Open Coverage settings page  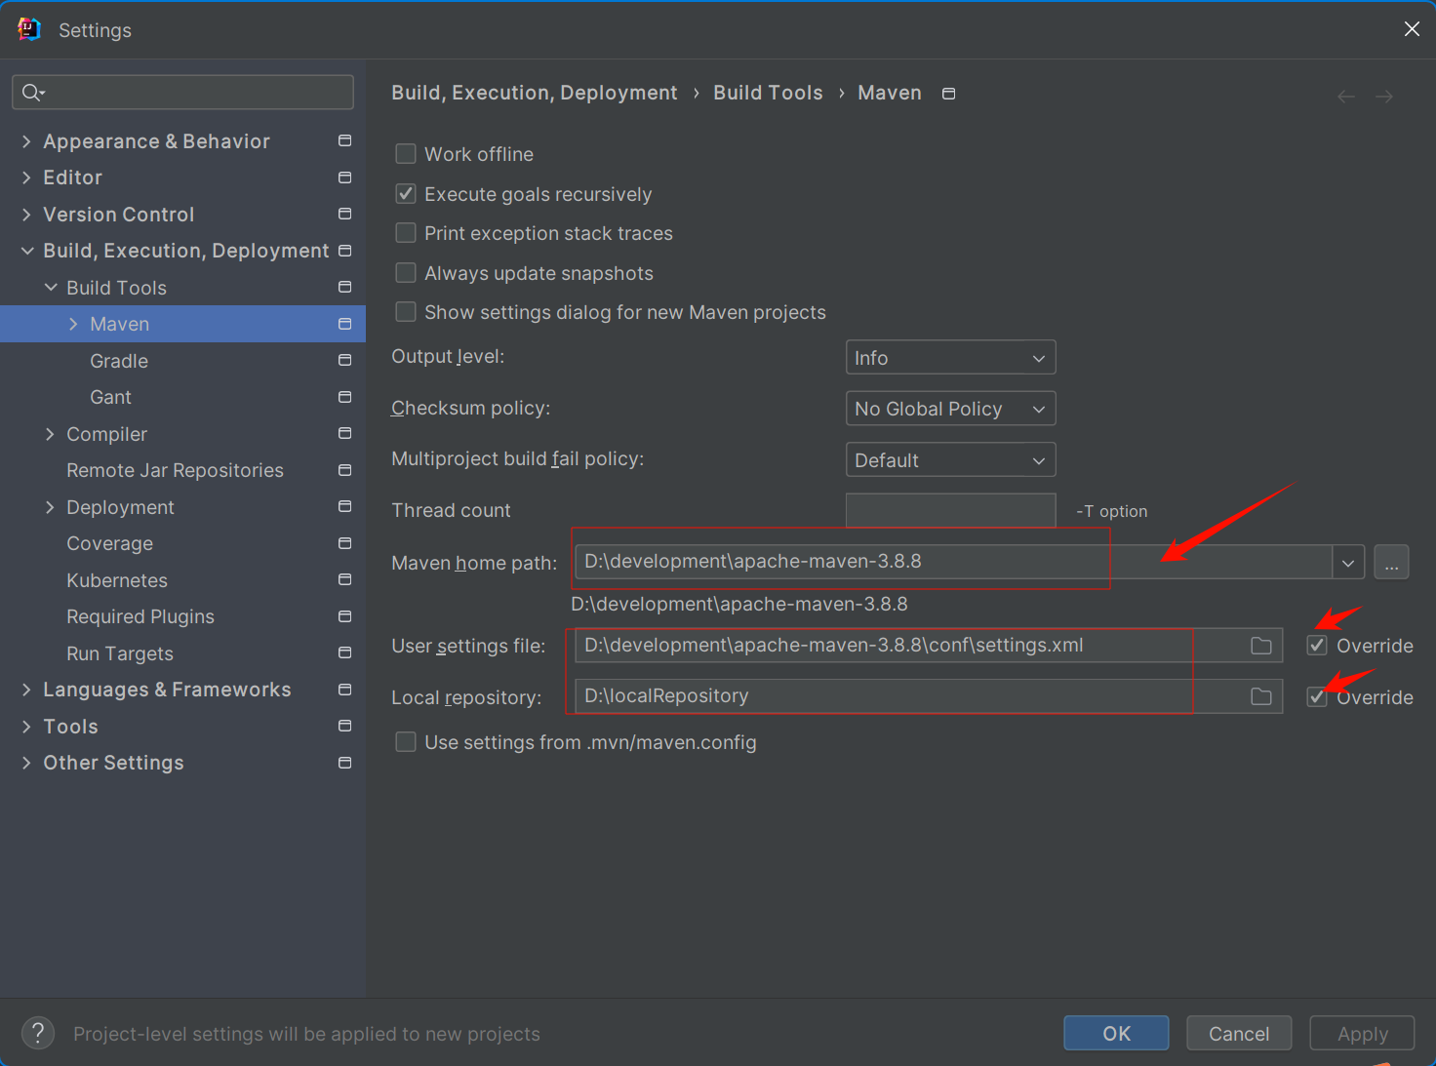pyautogui.click(x=109, y=543)
